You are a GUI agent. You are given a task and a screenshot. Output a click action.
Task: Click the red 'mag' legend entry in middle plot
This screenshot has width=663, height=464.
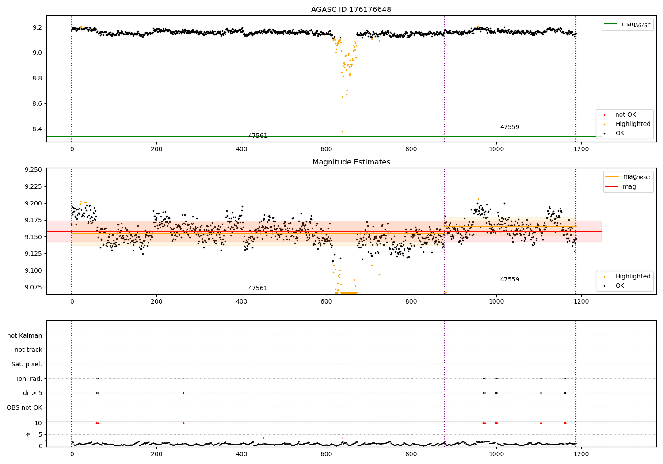click(621, 186)
